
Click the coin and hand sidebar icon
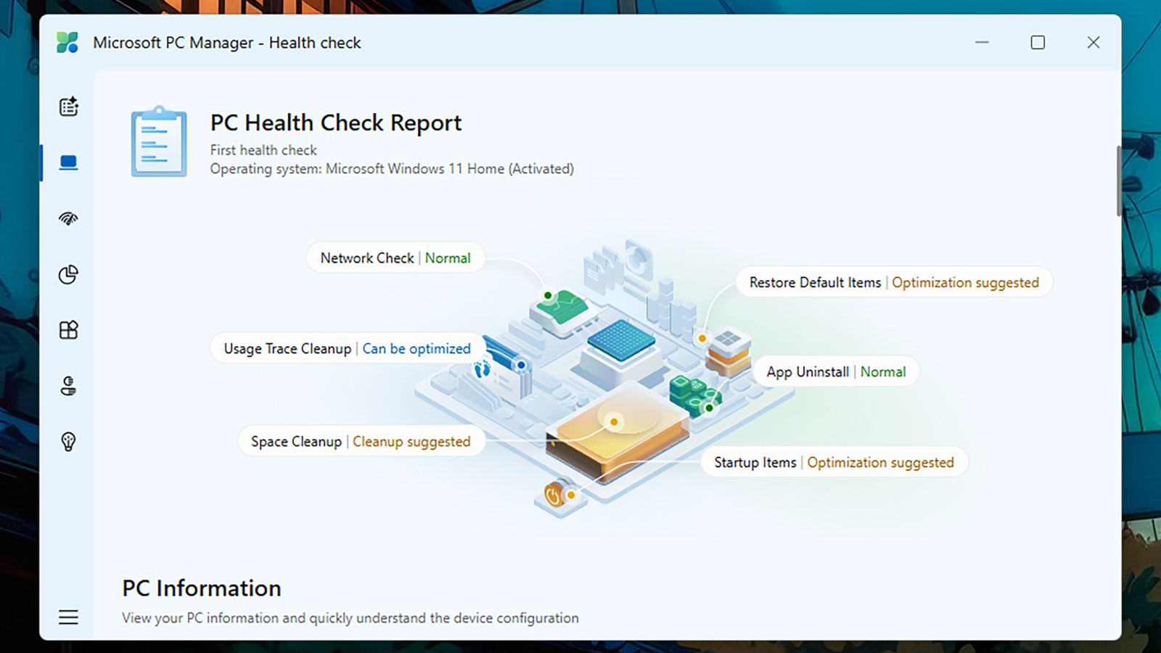[x=68, y=386]
